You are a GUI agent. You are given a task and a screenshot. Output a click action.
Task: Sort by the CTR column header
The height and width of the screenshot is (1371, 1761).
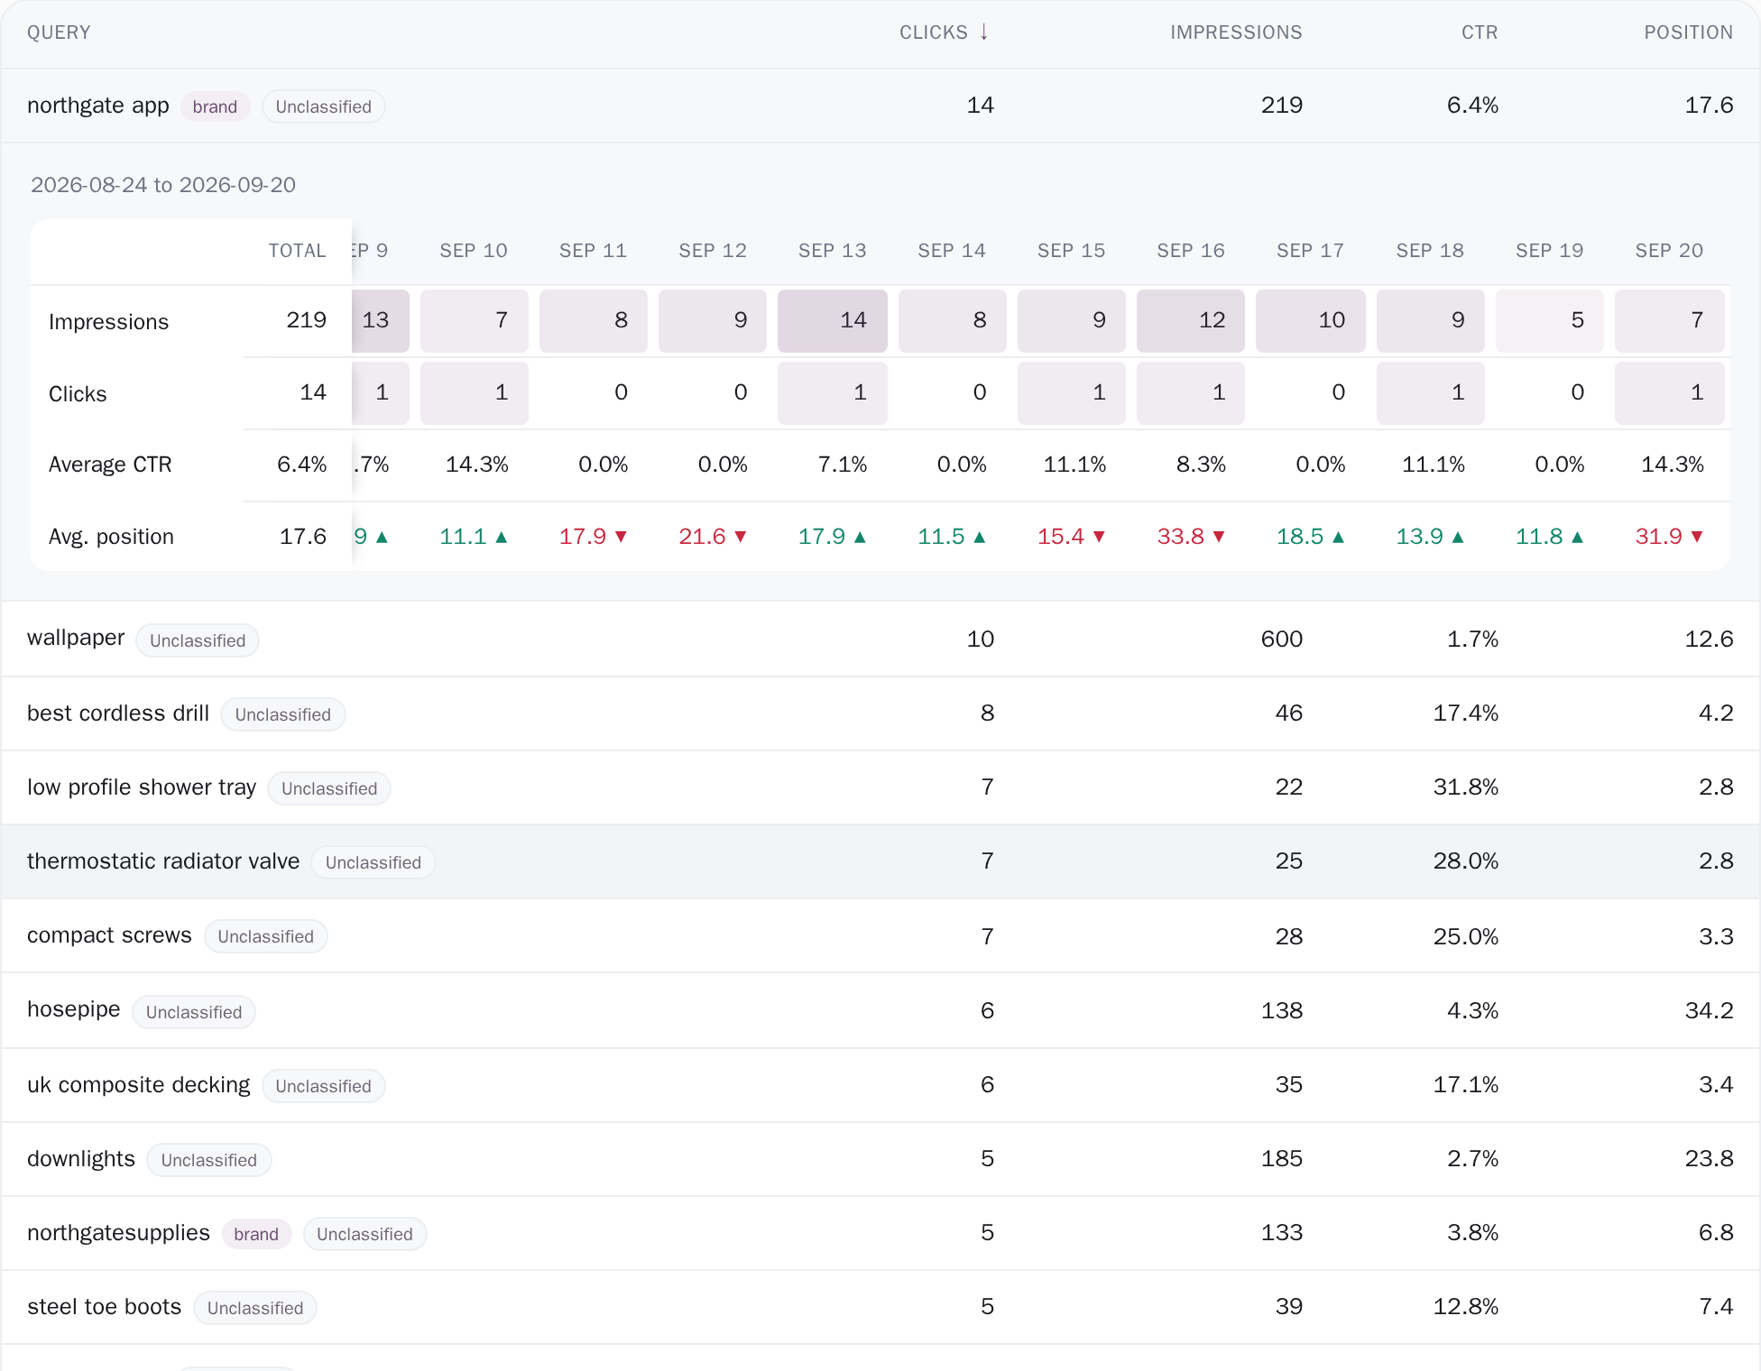pos(1480,32)
